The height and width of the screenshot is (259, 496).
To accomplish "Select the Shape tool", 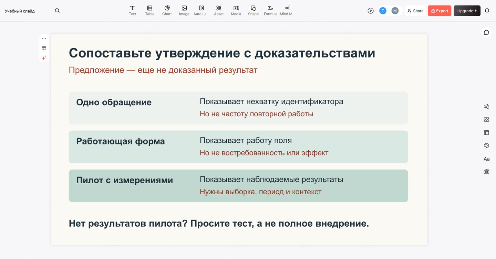I will pos(253,11).
